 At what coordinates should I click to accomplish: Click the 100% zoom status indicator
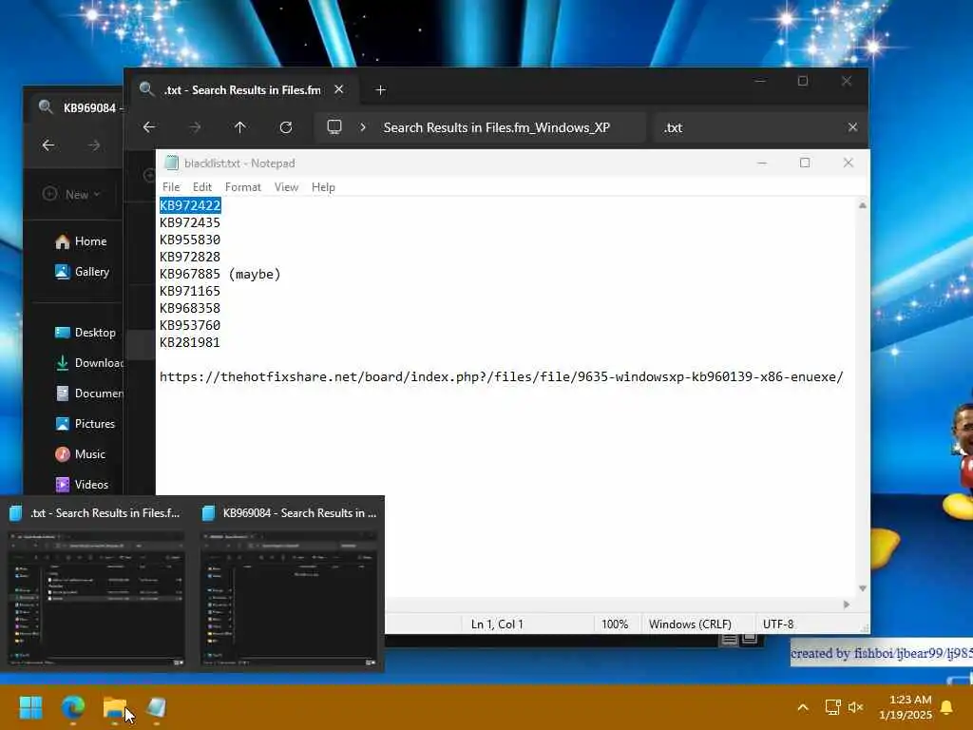pyautogui.click(x=615, y=624)
